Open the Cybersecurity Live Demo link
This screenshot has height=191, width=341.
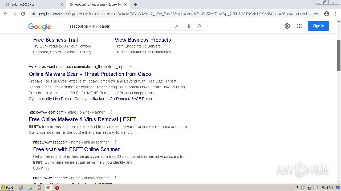(x=50, y=99)
